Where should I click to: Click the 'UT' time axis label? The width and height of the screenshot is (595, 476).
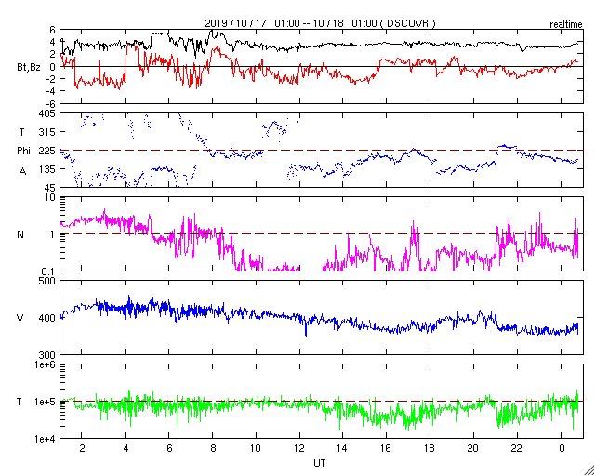(x=320, y=463)
